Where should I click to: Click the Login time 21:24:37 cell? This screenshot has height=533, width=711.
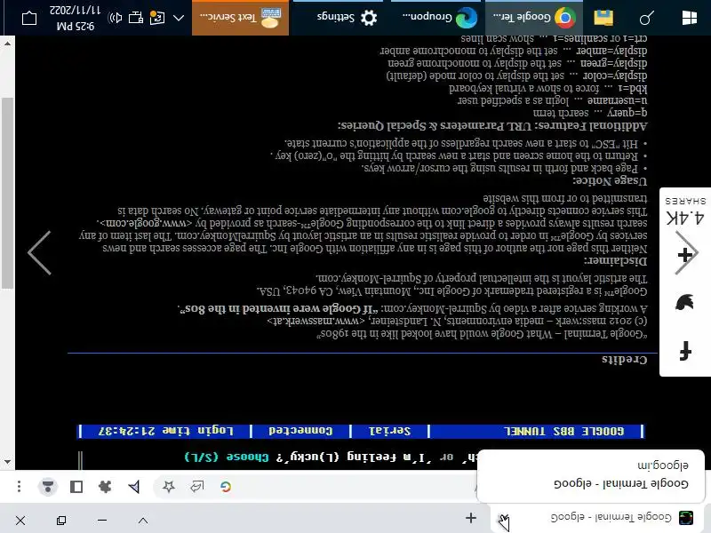point(166,431)
